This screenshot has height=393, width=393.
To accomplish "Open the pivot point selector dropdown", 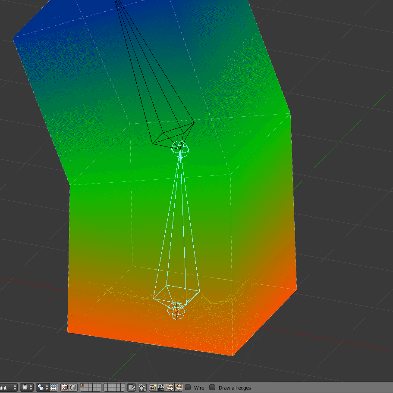I will pyautogui.click(x=42, y=387).
